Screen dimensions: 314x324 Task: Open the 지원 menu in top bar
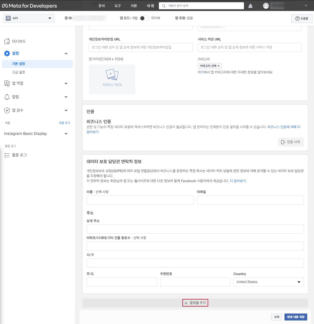tap(134, 6)
